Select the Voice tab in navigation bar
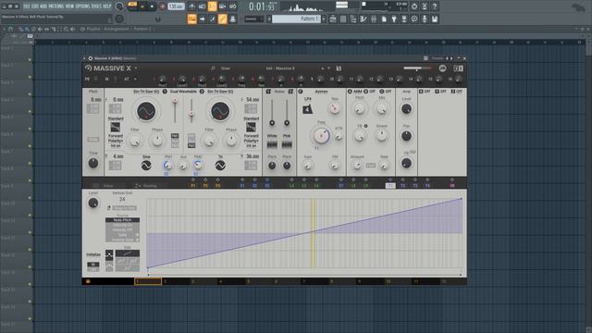Image resolution: width=592 pixels, height=333 pixels. point(108,186)
